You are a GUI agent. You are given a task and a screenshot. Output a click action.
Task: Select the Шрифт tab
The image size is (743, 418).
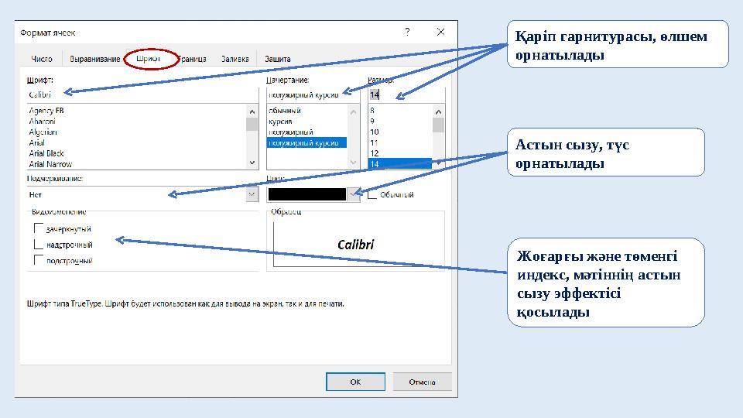coord(148,59)
